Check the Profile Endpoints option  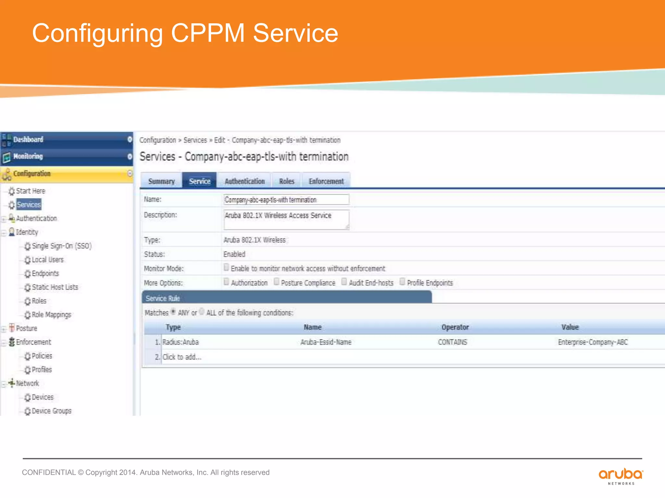pos(402,282)
